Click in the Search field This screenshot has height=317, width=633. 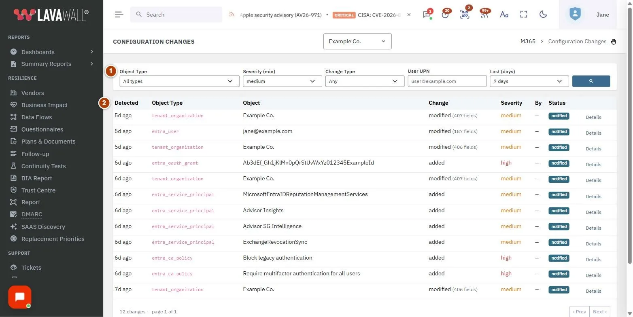pos(176,15)
